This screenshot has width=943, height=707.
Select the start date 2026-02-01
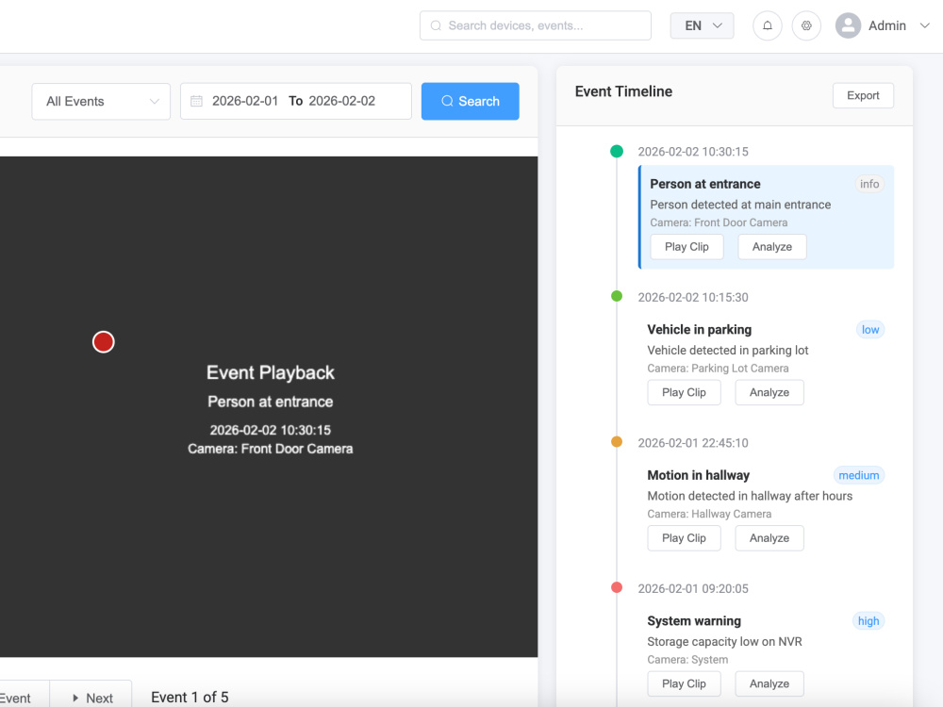pos(245,101)
